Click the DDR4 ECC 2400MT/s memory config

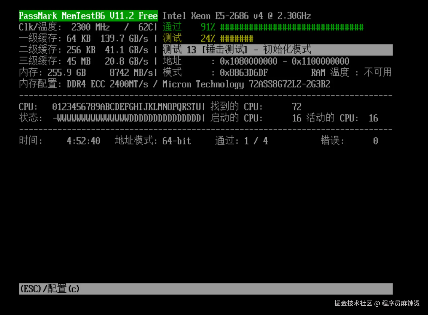107,84
